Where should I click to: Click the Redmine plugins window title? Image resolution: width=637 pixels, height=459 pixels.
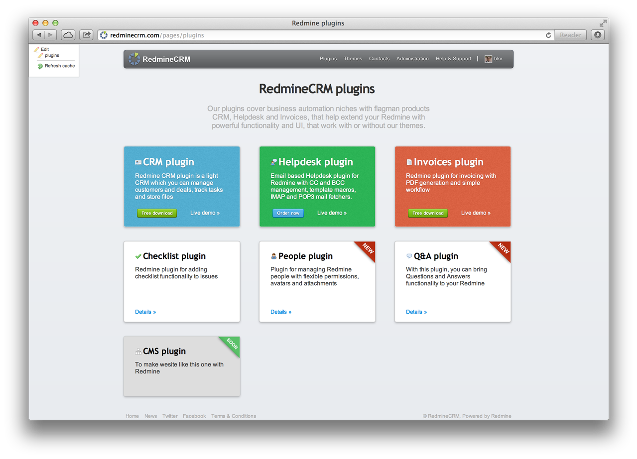pos(318,23)
